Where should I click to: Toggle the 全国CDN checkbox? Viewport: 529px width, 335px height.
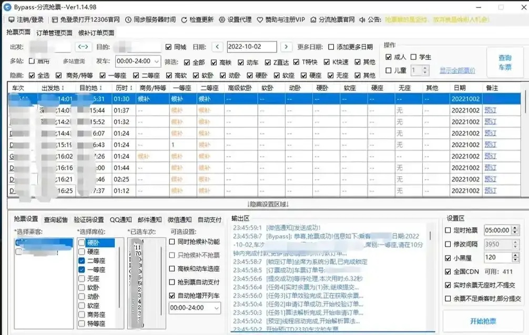(x=447, y=271)
